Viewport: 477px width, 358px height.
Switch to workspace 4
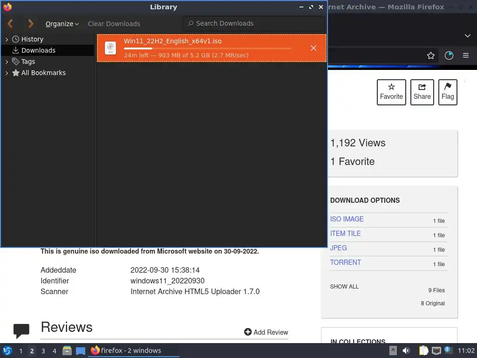click(55, 351)
